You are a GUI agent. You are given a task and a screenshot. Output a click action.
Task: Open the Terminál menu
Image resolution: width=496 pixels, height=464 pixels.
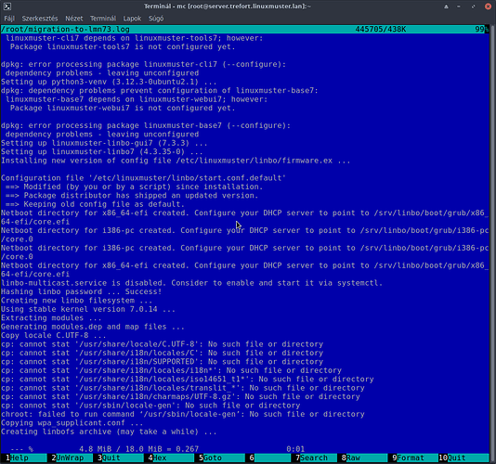[x=103, y=19]
